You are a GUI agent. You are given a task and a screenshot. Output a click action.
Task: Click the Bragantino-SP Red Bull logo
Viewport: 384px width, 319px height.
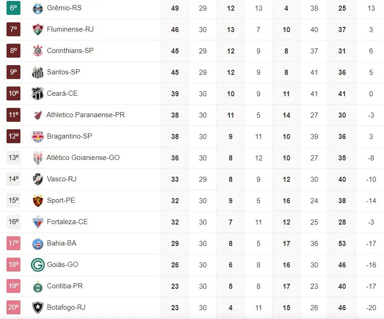point(38,136)
